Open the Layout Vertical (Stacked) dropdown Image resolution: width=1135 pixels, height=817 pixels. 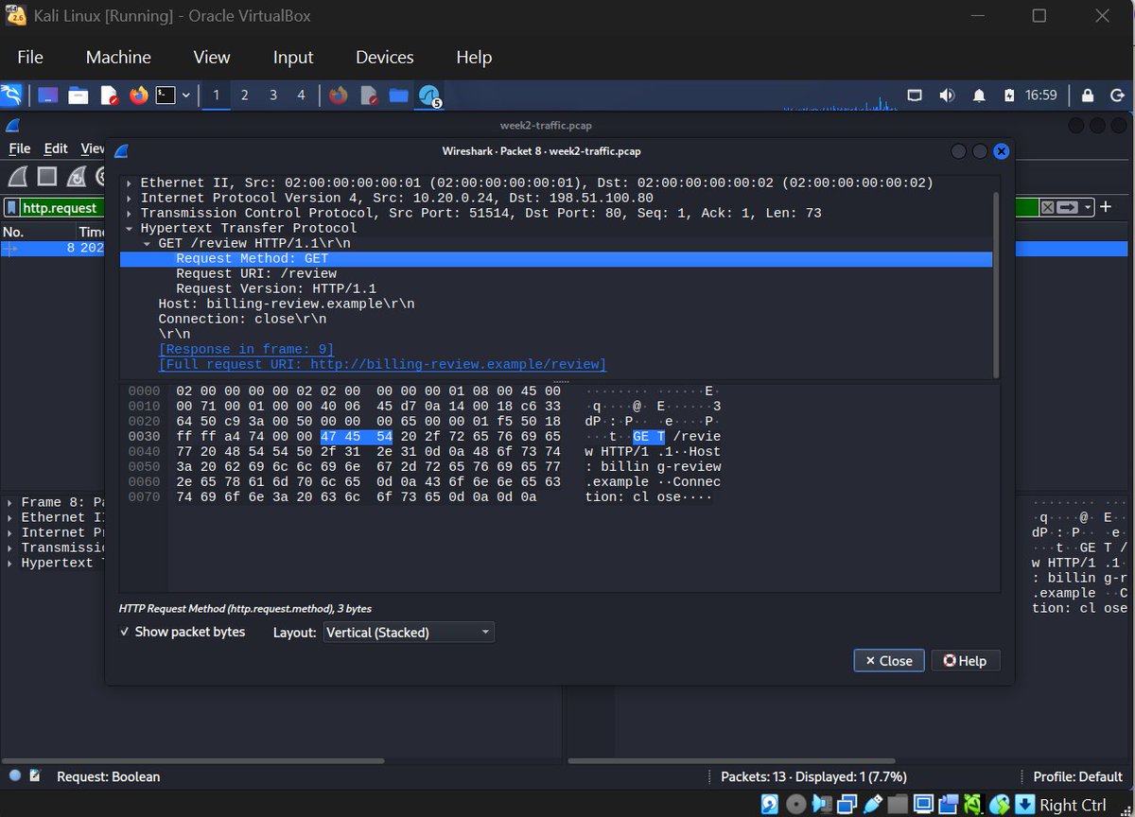click(x=408, y=632)
